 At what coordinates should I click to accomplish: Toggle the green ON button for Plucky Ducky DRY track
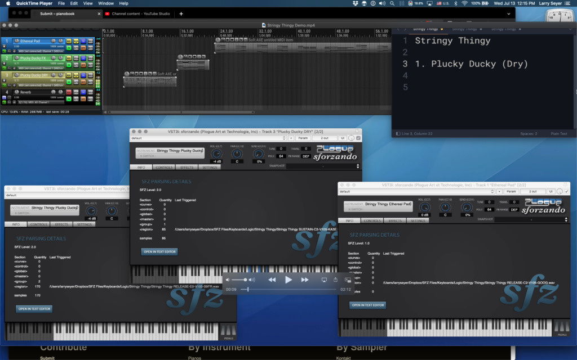[x=69, y=82]
